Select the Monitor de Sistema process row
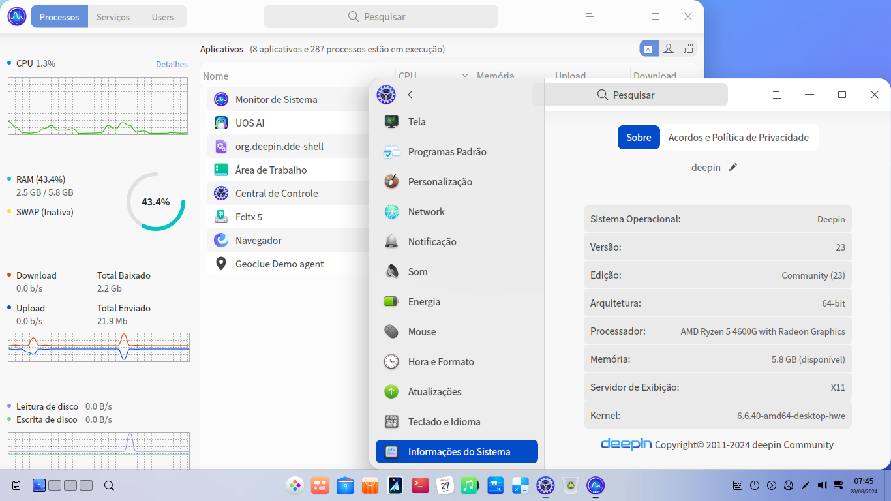The height and width of the screenshot is (501, 891). (288, 100)
